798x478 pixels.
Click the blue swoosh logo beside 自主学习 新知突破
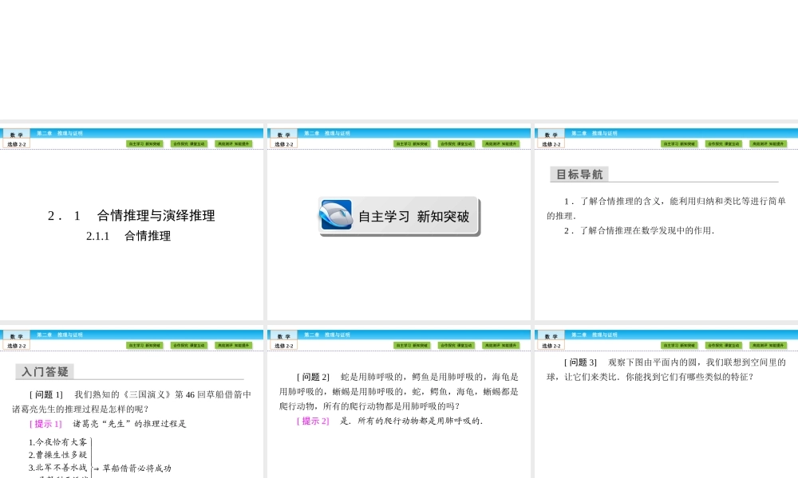pyautogui.click(x=338, y=214)
